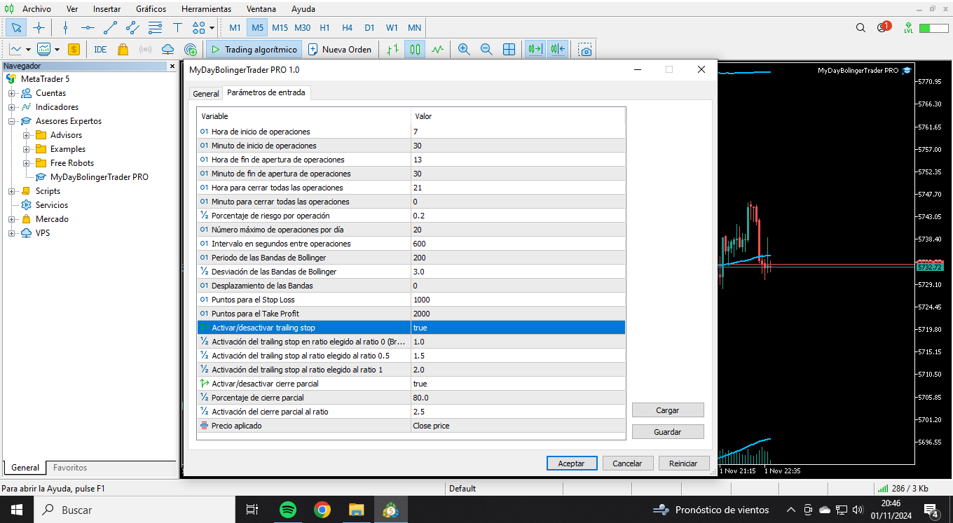Screen dimensions: 953x523
Task: Pick the vertical line drawing tool
Action: point(65,28)
